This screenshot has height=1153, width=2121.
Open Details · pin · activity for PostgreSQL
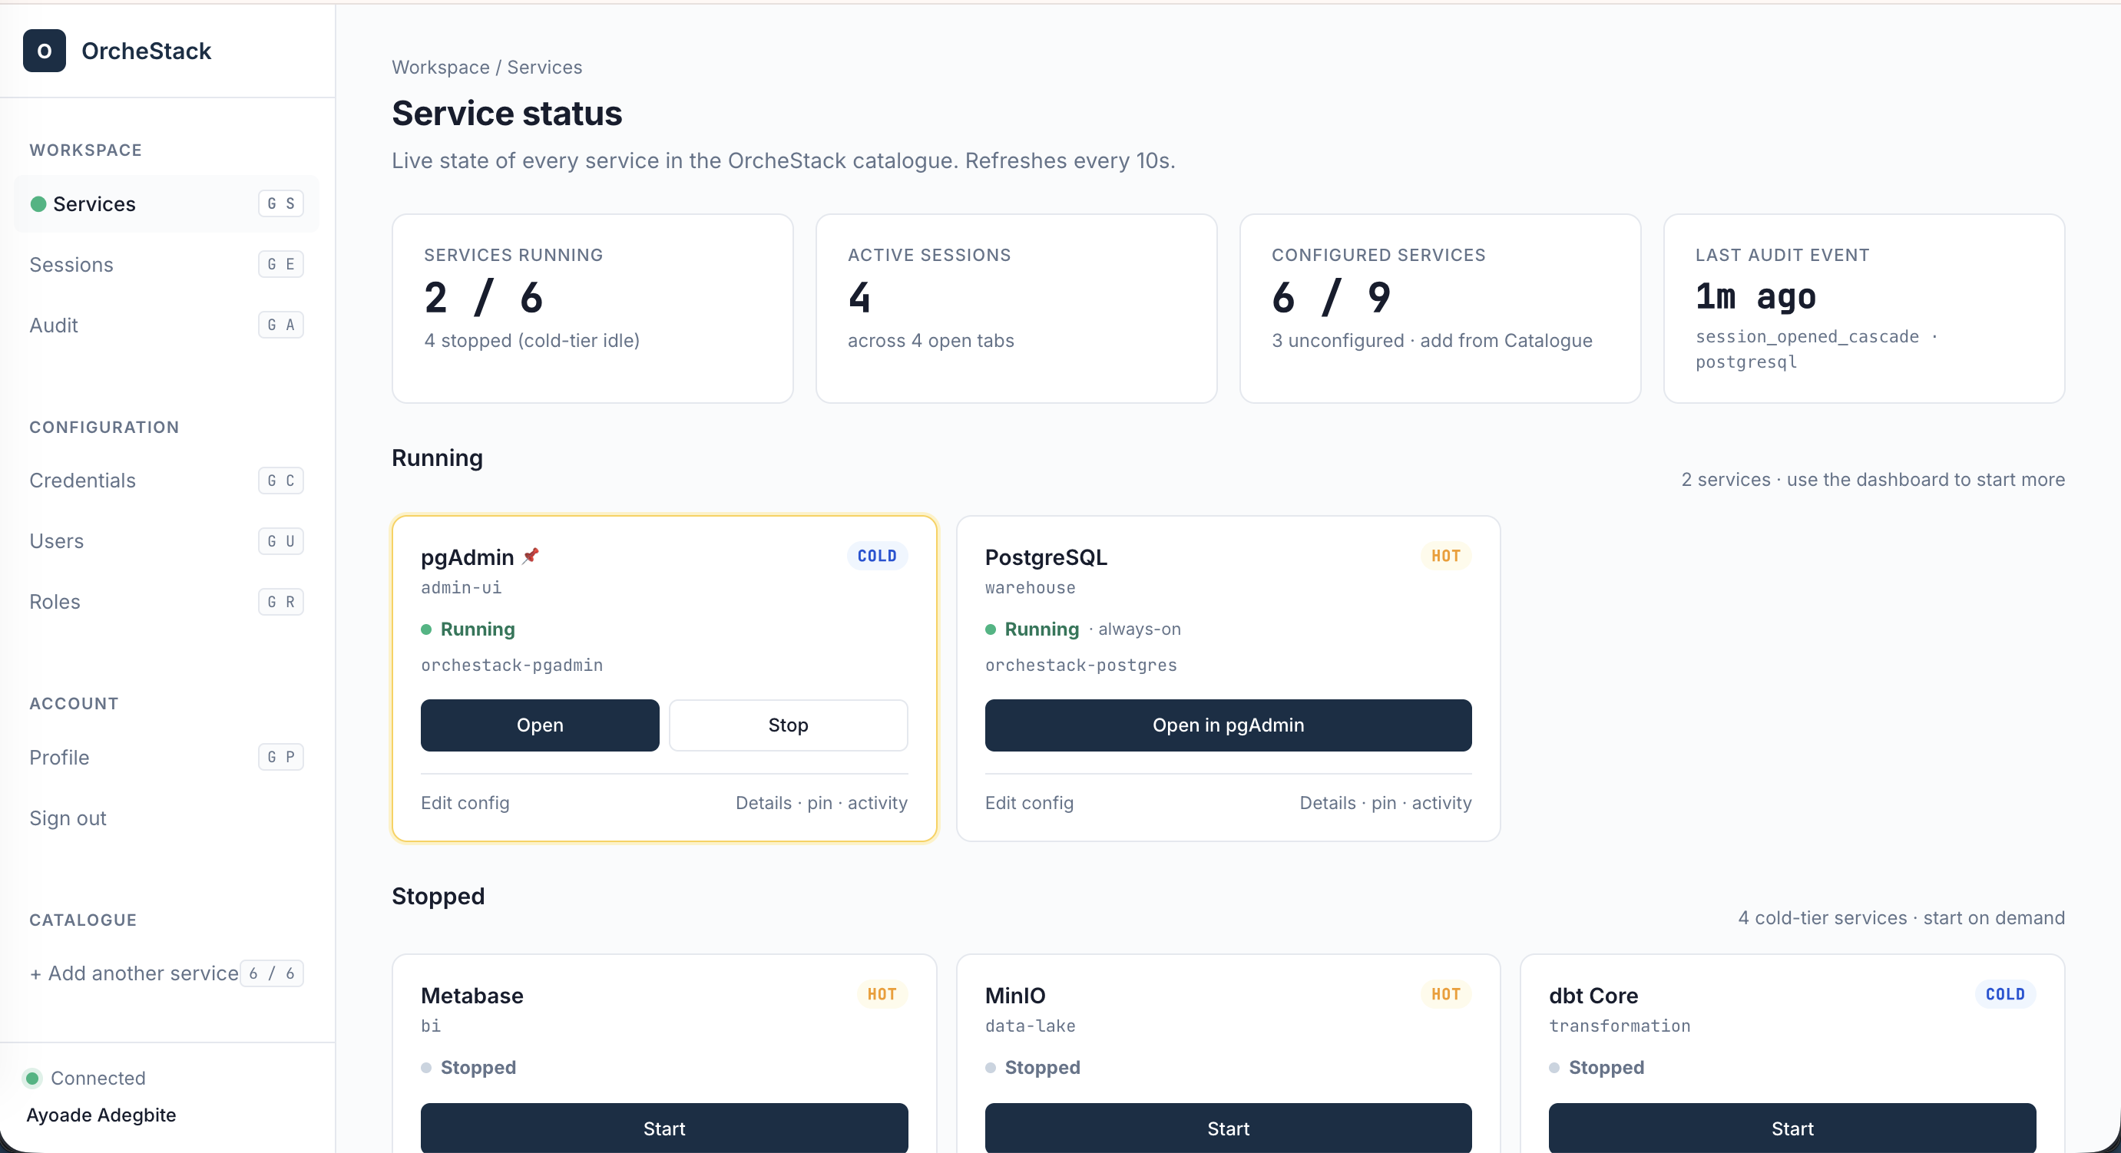point(1385,802)
